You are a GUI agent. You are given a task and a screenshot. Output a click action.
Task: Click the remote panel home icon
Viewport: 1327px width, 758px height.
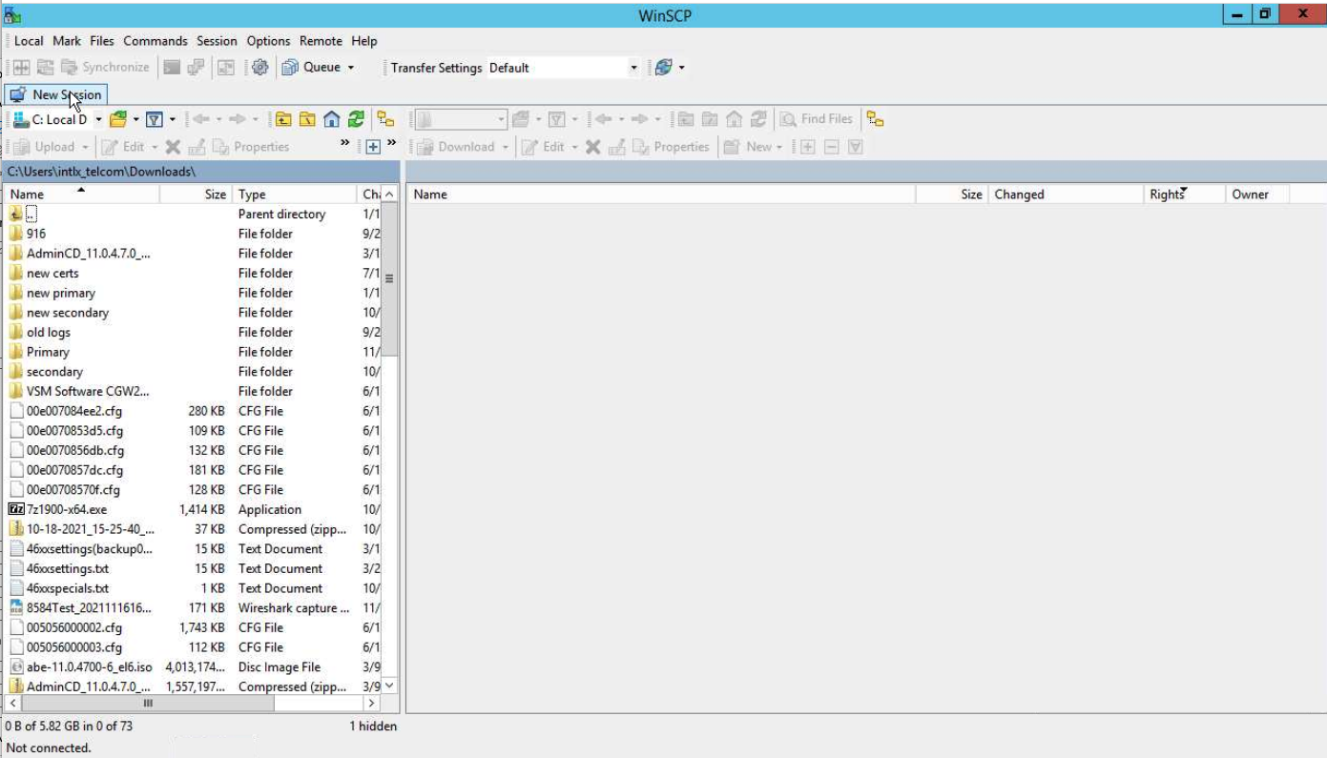(734, 119)
